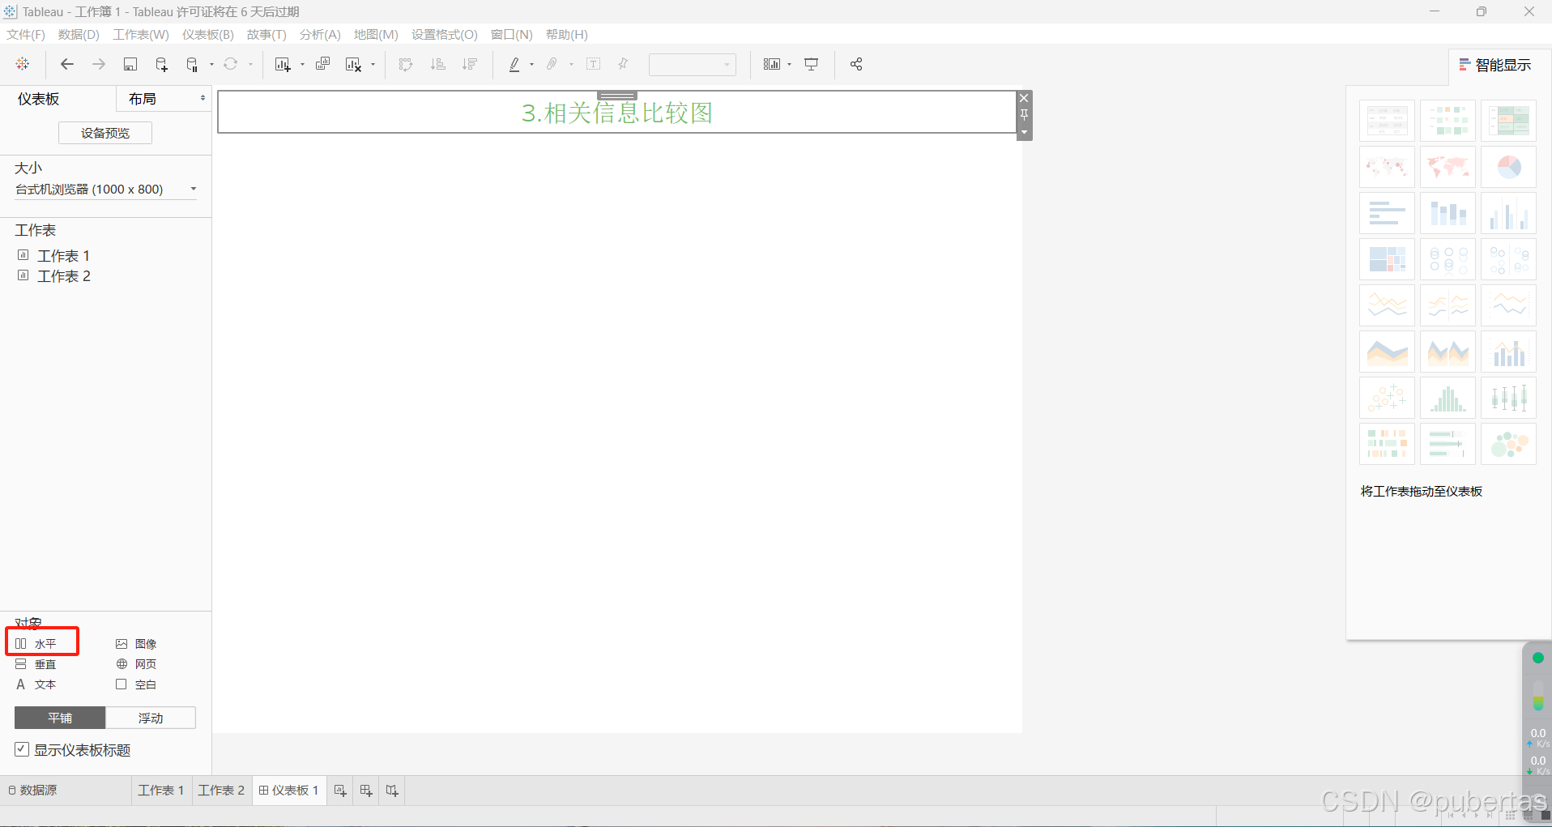Open the new worksheet dropdown arrow
This screenshot has height=827, width=1552.
tap(302, 64)
